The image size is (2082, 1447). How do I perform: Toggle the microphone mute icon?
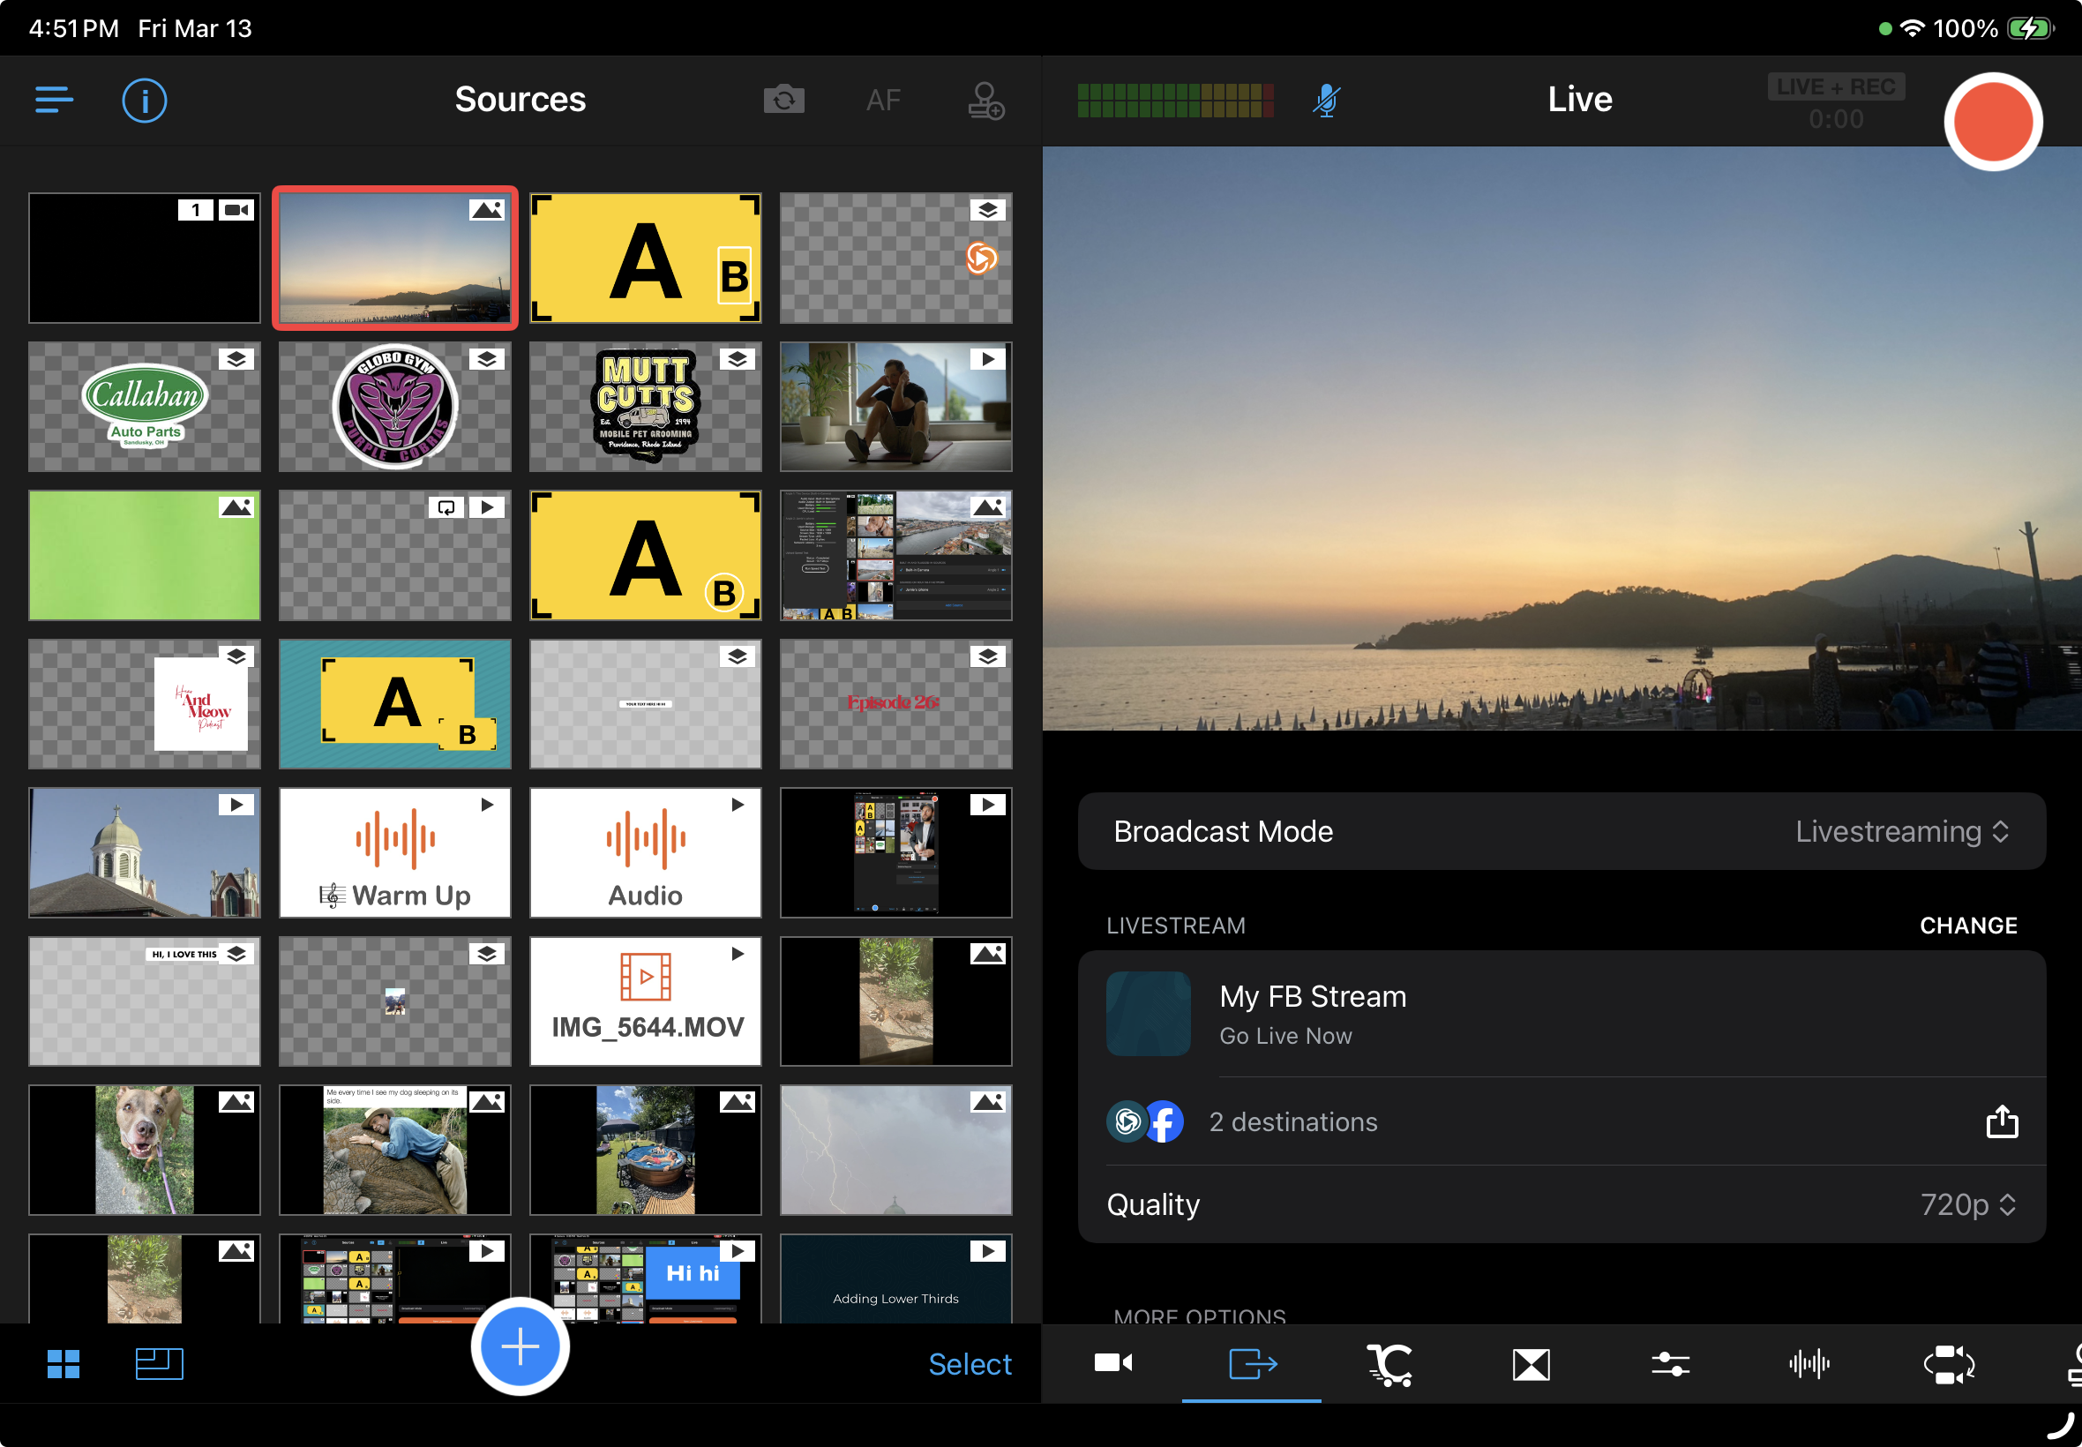point(1326,100)
